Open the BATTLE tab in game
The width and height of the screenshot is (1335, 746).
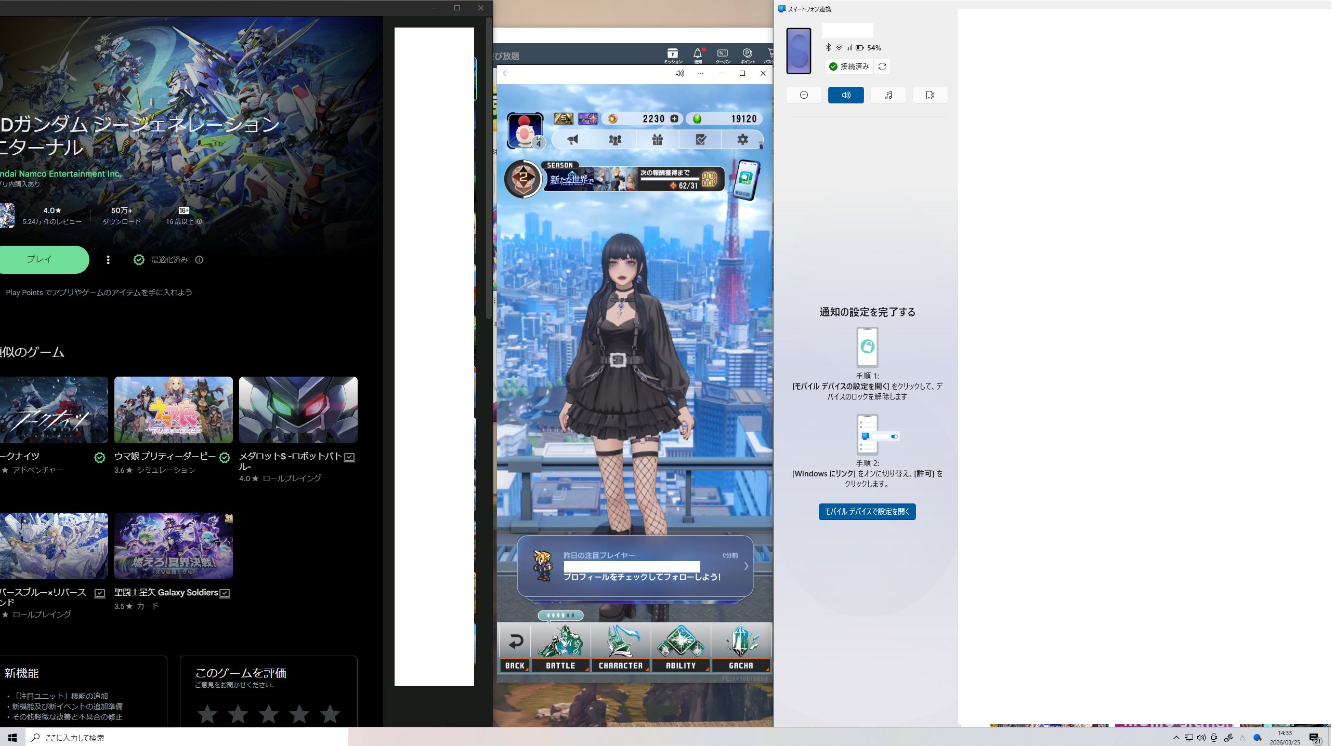coord(560,649)
